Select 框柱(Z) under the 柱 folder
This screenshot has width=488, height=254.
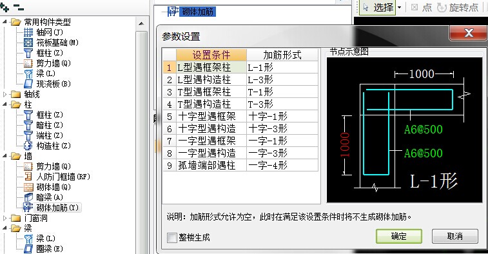(x=50, y=115)
